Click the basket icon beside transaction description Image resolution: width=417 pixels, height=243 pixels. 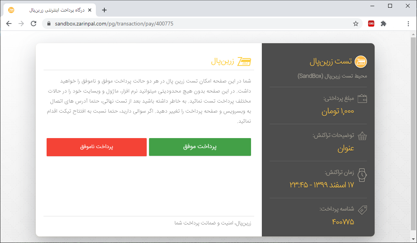pos(362,136)
